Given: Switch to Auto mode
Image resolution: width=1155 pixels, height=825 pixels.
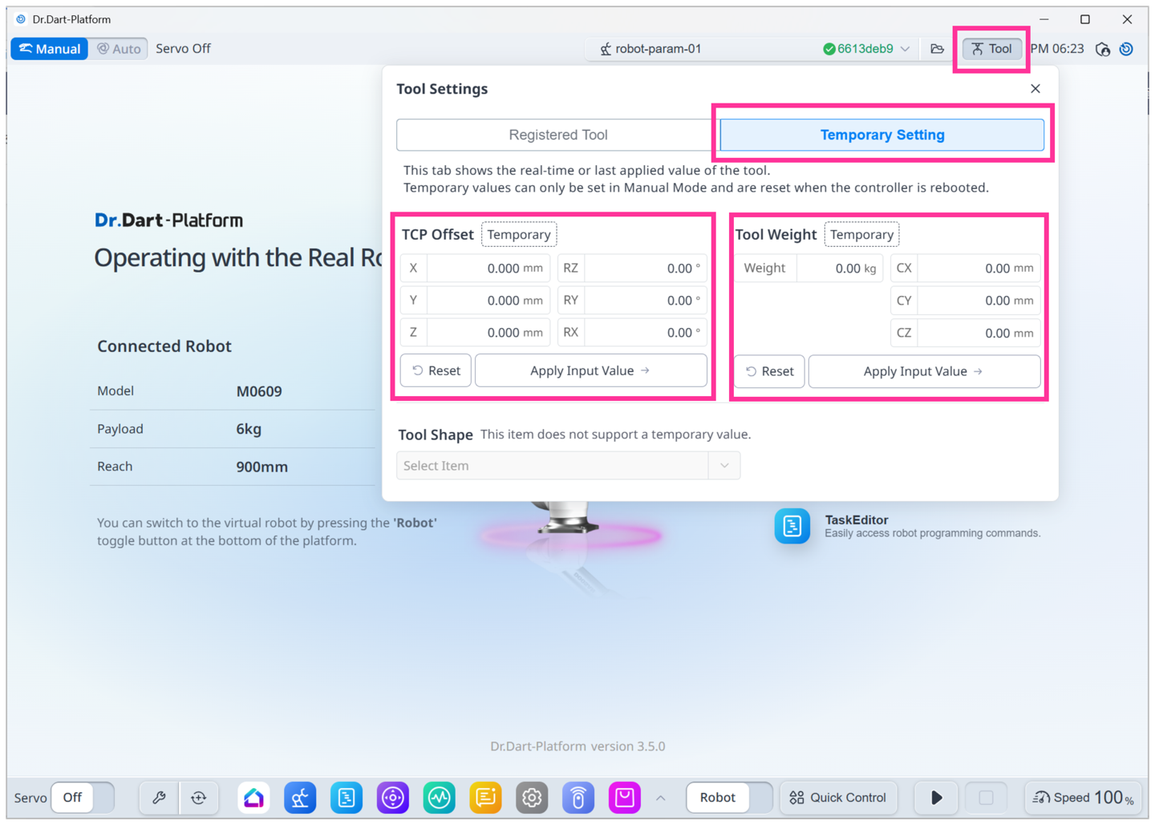Looking at the screenshot, I should (119, 49).
